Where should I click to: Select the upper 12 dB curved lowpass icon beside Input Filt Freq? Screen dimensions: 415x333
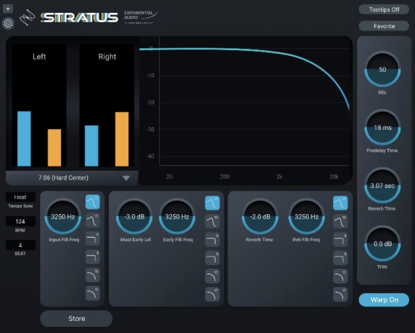[93, 275]
